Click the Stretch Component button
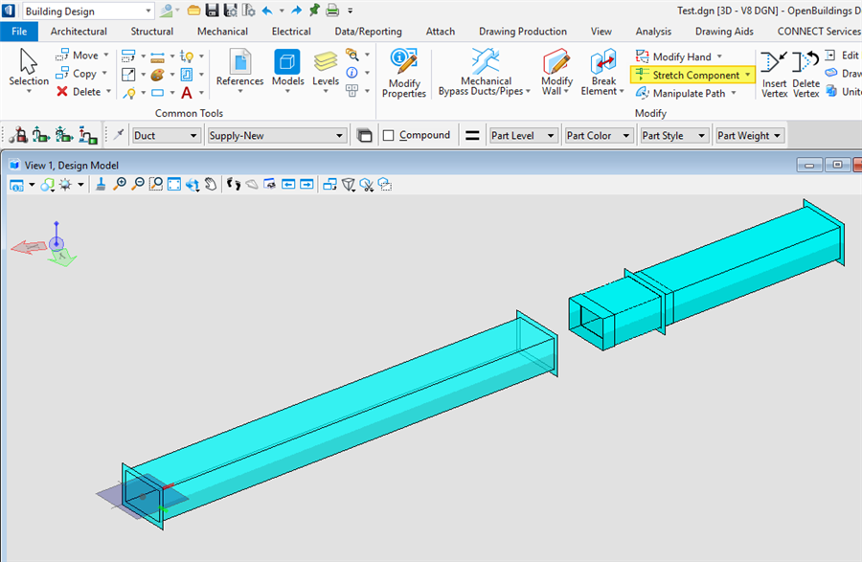Image resolution: width=862 pixels, height=562 pixels. 693,75
